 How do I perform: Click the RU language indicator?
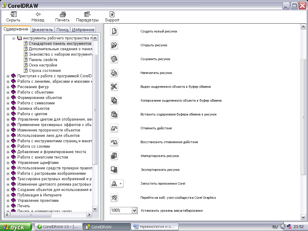click(275, 227)
